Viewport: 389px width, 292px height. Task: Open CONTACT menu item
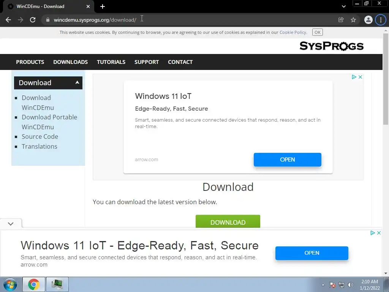pyautogui.click(x=180, y=62)
